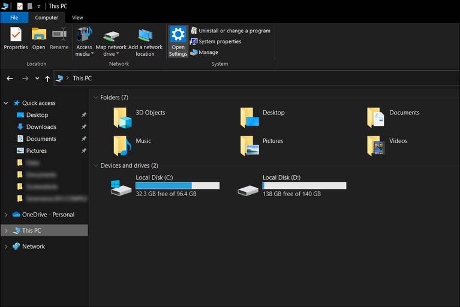Viewport: 460px width, 307px height.
Task: Open the File menu tab
Action: click(14, 18)
